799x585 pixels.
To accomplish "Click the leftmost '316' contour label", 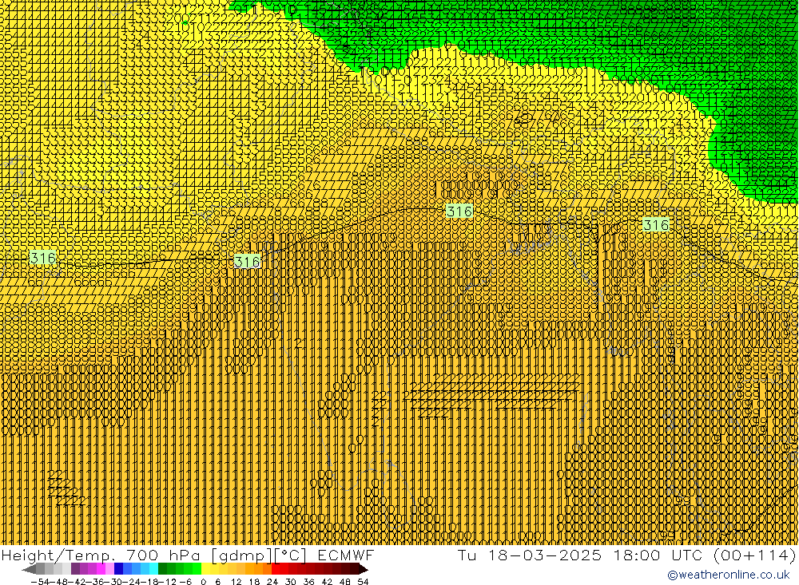I will coord(43,258).
